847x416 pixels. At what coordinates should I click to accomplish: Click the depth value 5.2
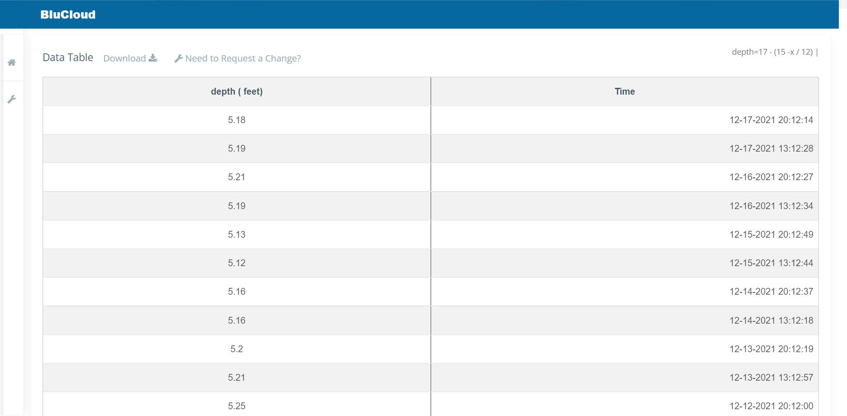[x=236, y=349]
